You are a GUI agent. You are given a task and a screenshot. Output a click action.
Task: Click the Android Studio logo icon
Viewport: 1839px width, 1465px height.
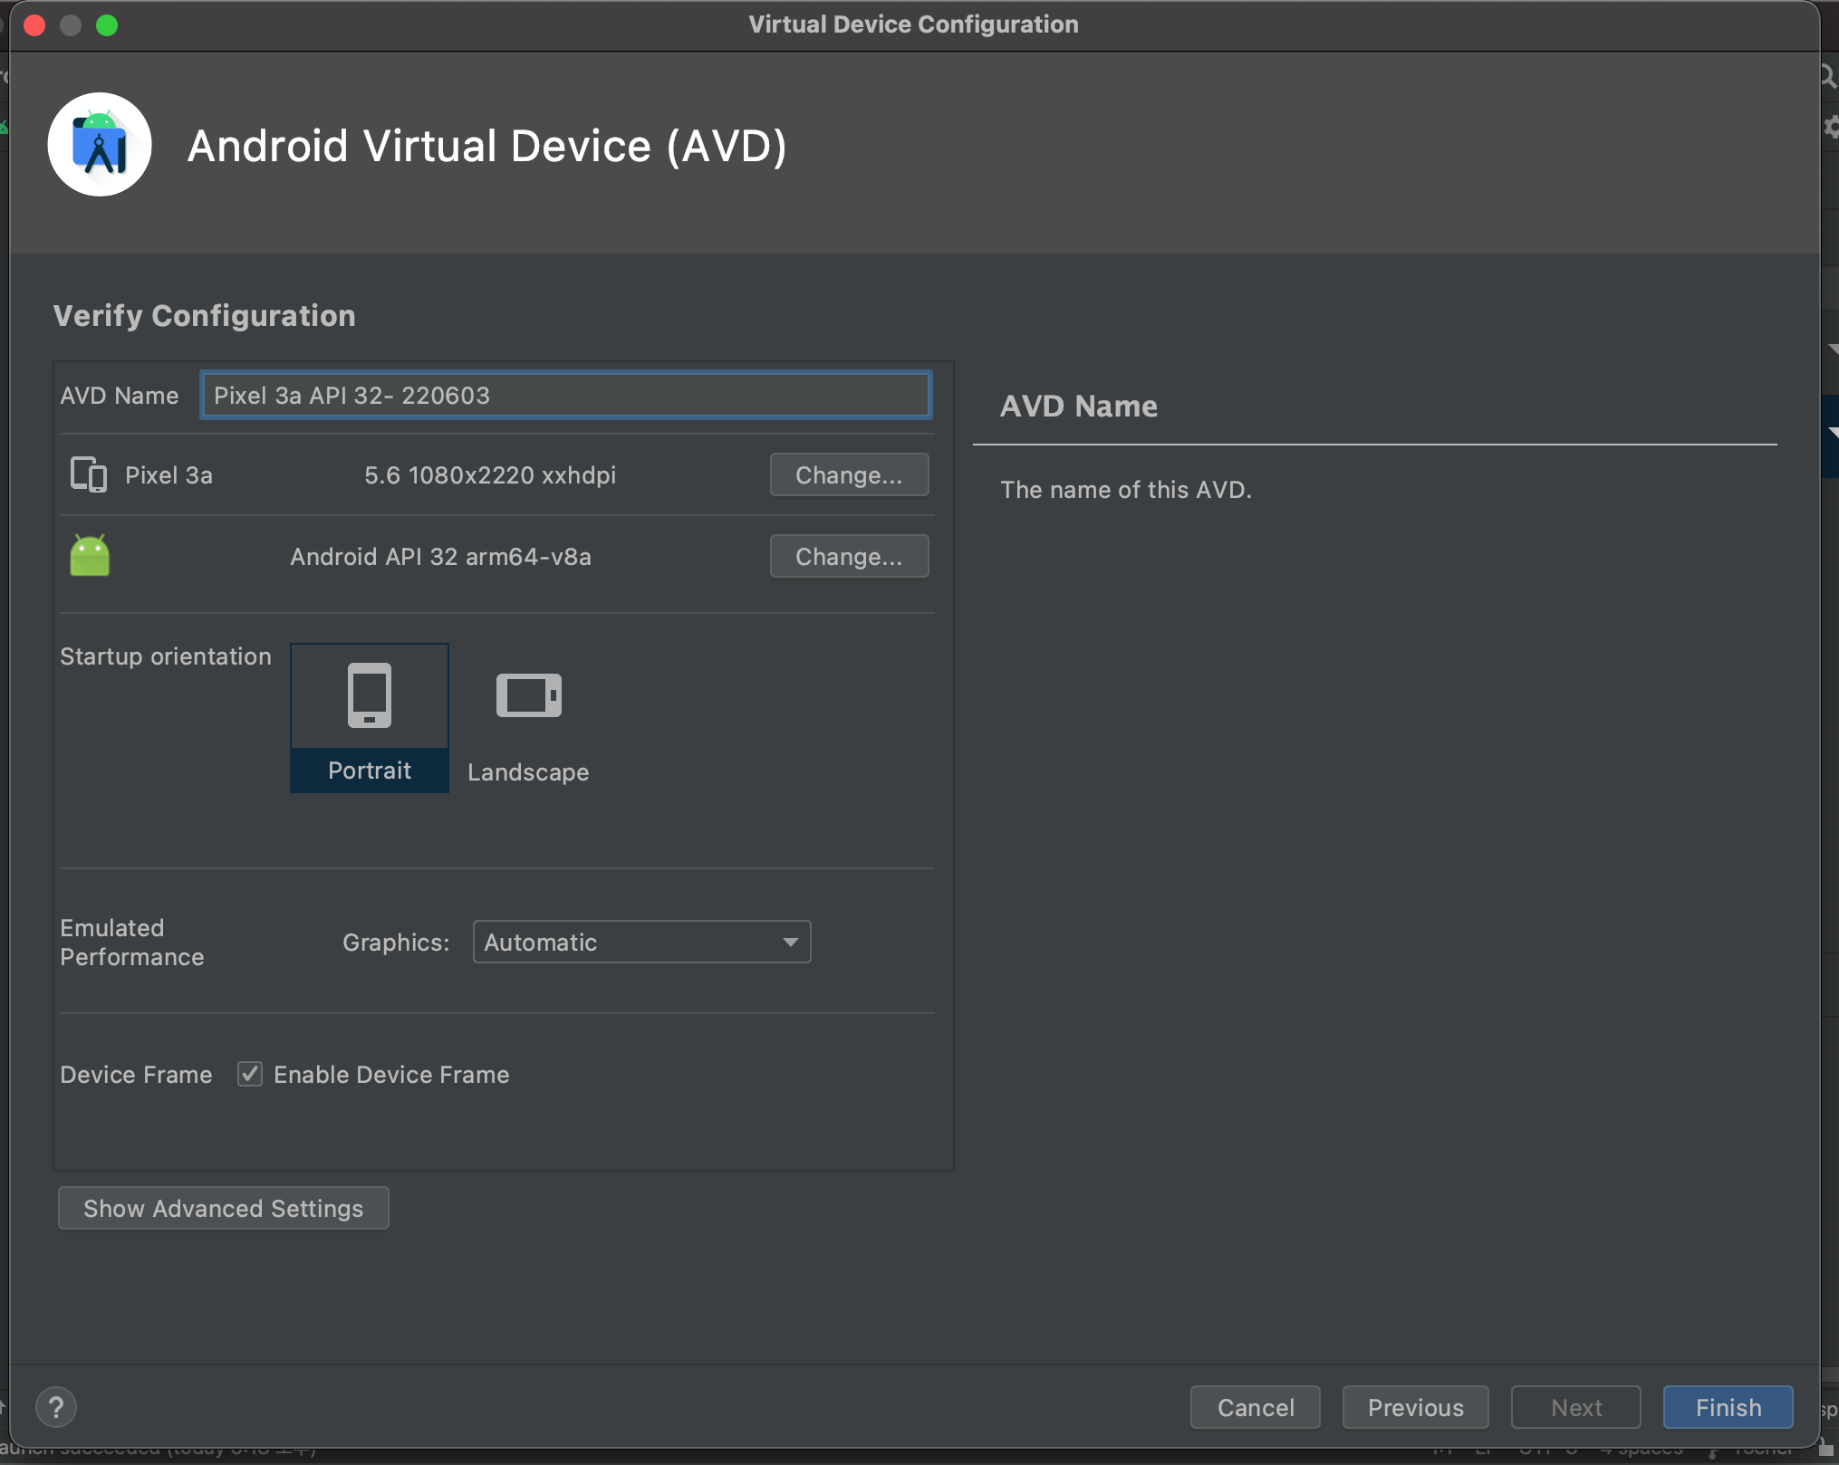pos(100,145)
